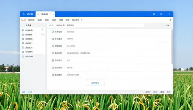
Task: Click the first small icon in the path bar
Action: (50, 25)
